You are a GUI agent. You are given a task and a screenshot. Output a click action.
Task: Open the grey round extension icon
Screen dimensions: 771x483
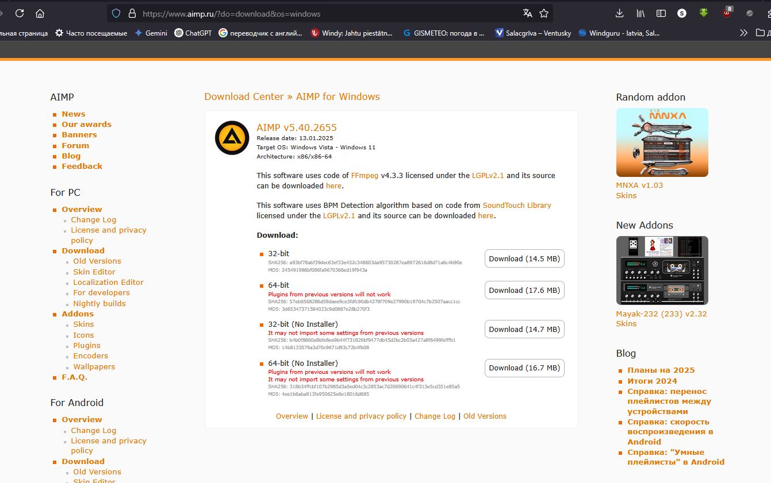click(x=750, y=13)
